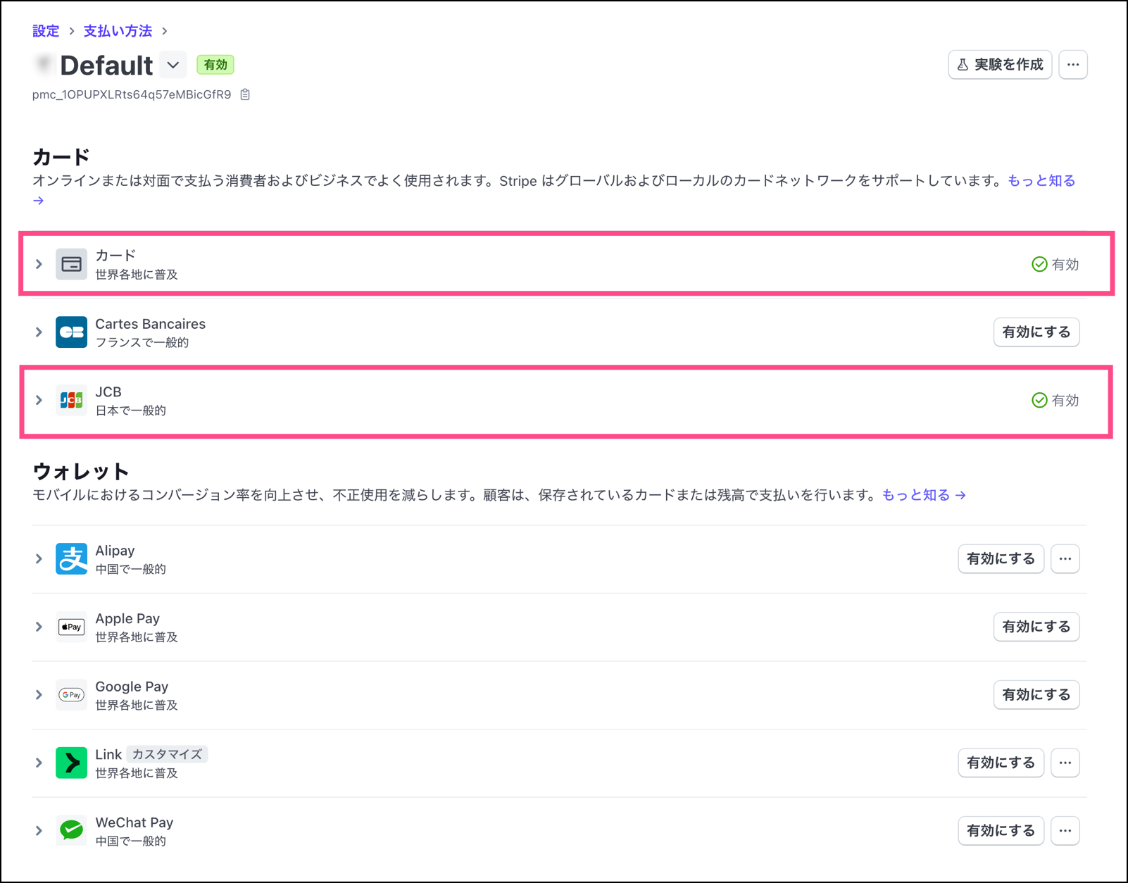This screenshot has height=883, width=1128.
Task: Expand the WeChat Pay row
Action: (39, 831)
